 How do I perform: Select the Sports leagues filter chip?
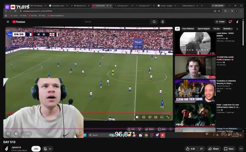coord(203,29)
